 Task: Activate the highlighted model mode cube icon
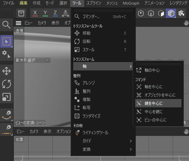(171, 13)
